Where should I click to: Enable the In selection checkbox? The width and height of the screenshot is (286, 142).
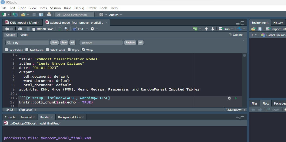[6, 50]
